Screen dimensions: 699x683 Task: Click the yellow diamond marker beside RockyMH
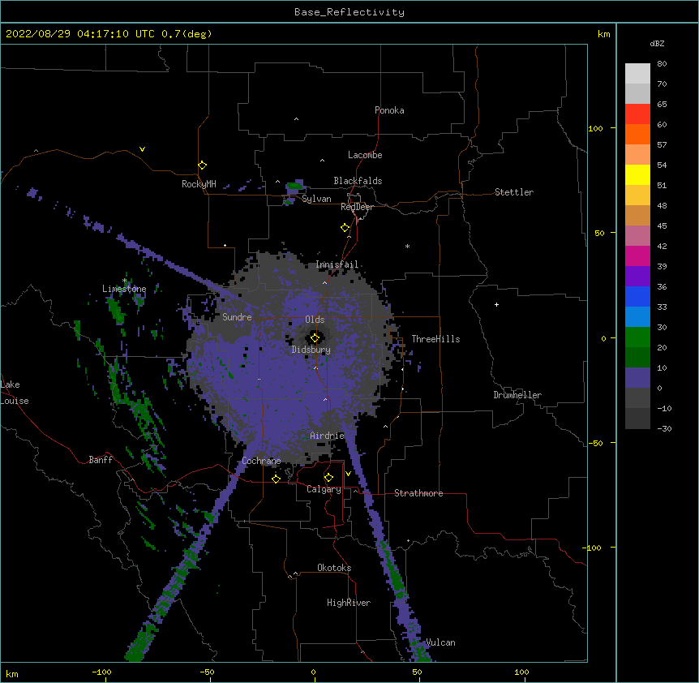pyautogui.click(x=203, y=165)
